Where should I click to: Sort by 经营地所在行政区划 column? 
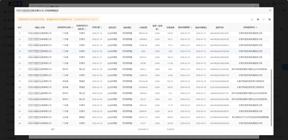85,29
